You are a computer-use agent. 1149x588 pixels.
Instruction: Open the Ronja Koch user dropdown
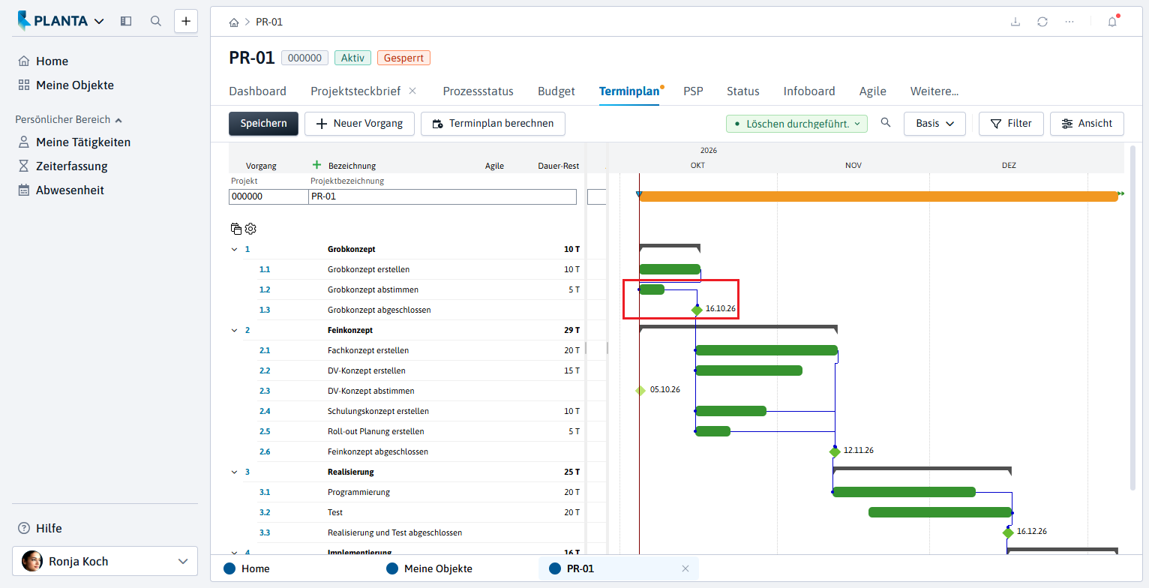(x=105, y=561)
